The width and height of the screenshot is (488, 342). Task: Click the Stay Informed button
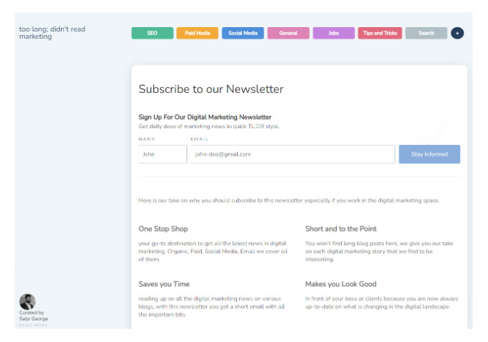pos(429,154)
